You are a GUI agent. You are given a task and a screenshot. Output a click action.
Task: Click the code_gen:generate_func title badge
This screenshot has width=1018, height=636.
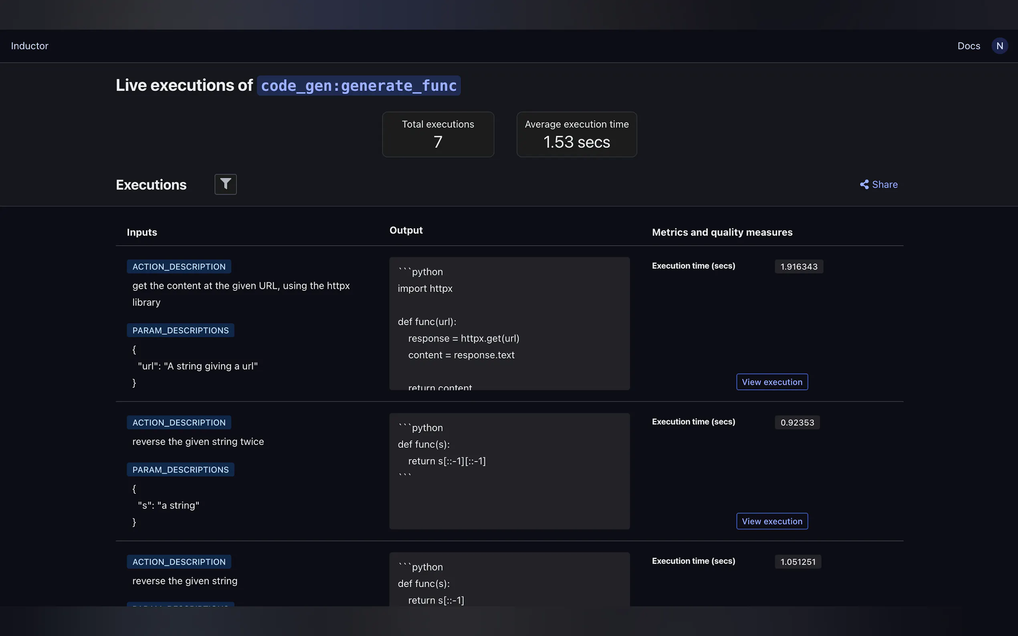(359, 86)
